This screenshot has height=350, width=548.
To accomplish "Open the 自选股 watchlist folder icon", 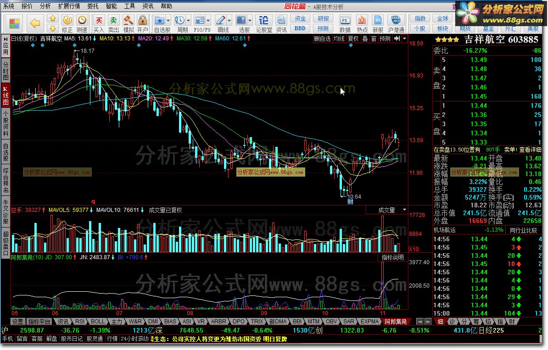I will pos(159,20).
